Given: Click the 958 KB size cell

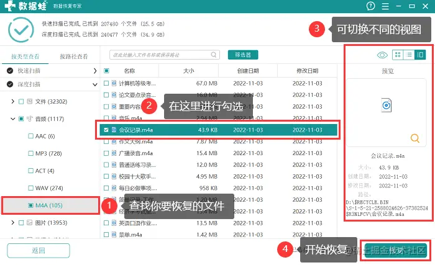Looking at the screenshot, I should pyautogui.click(x=208, y=188).
